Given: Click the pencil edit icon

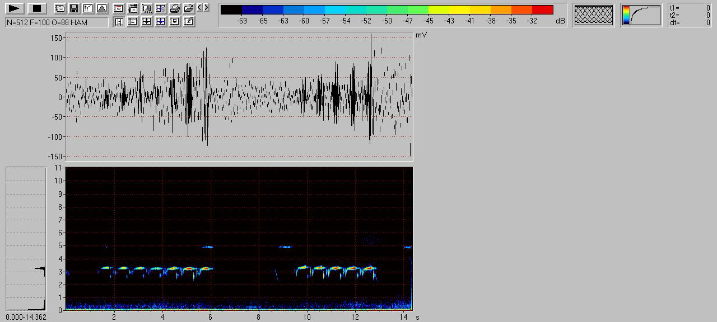Looking at the screenshot, I should click(189, 21).
